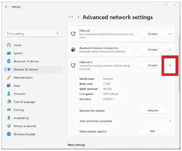The width and height of the screenshot is (182, 151).
Task: Expand the Ethernet adapter details chevron
Action: tap(170, 34)
